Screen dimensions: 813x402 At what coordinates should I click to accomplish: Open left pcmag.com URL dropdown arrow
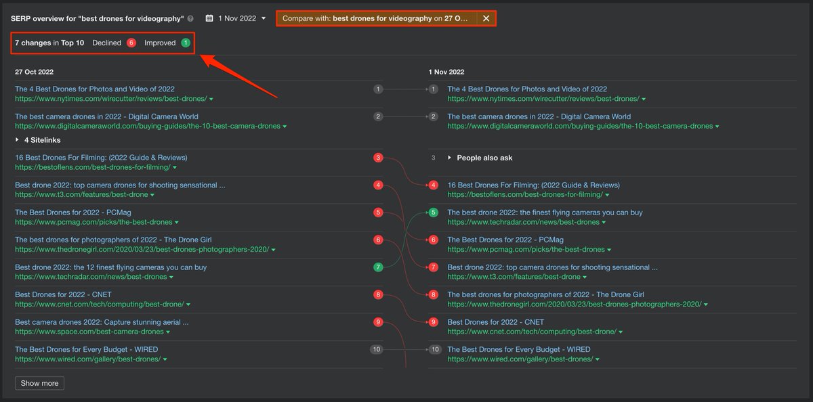click(x=177, y=223)
